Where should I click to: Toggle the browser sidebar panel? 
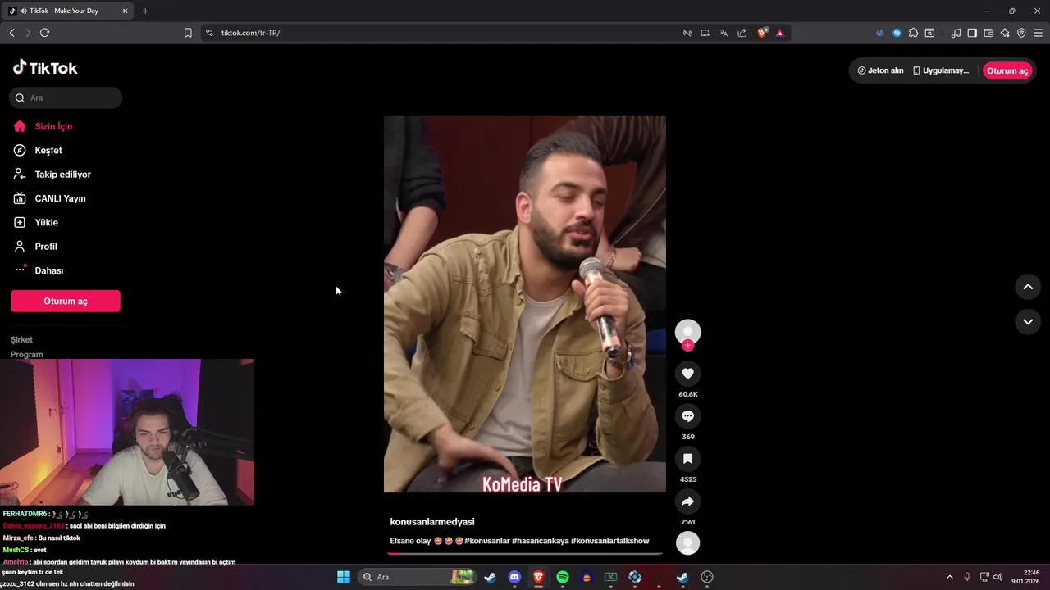pyautogui.click(x=972, y=33)
